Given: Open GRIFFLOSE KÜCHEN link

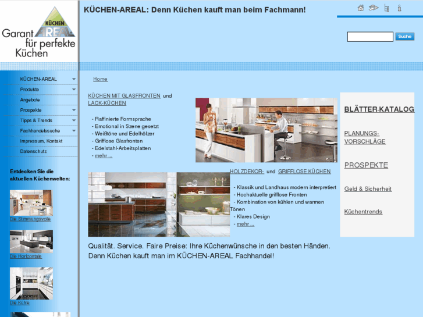Looking at the screenshot, I should (x=304, y=172).
